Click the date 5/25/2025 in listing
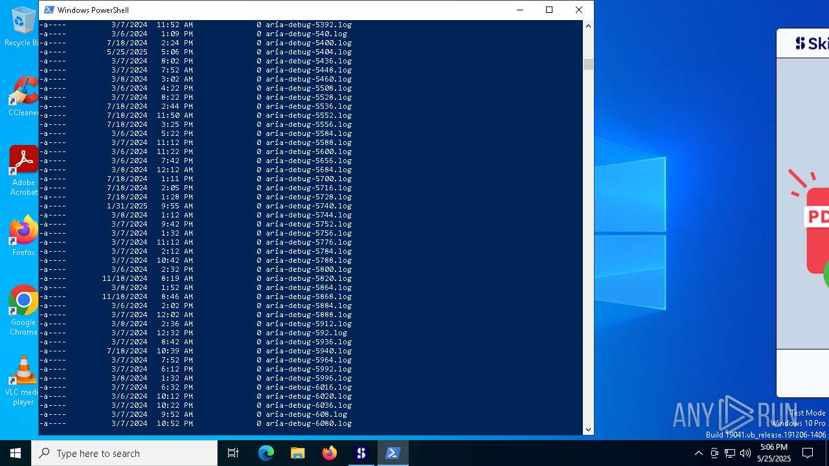 pos(127,52)
